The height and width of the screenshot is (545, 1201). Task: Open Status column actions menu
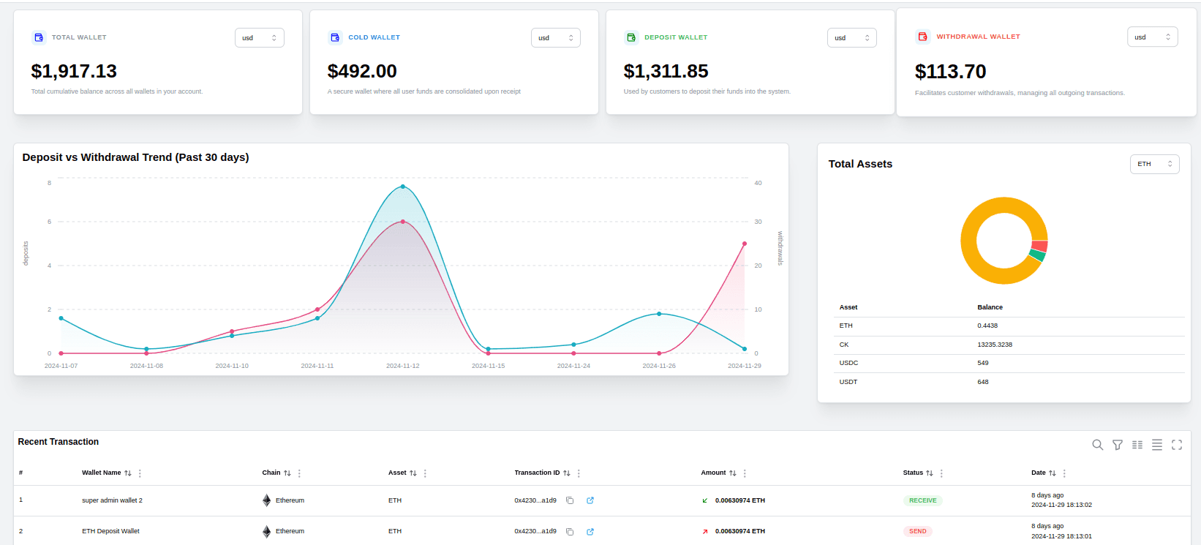click(x=941, y=473)
